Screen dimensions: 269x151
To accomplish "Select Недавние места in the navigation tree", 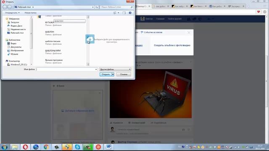I will click(18, 29).
